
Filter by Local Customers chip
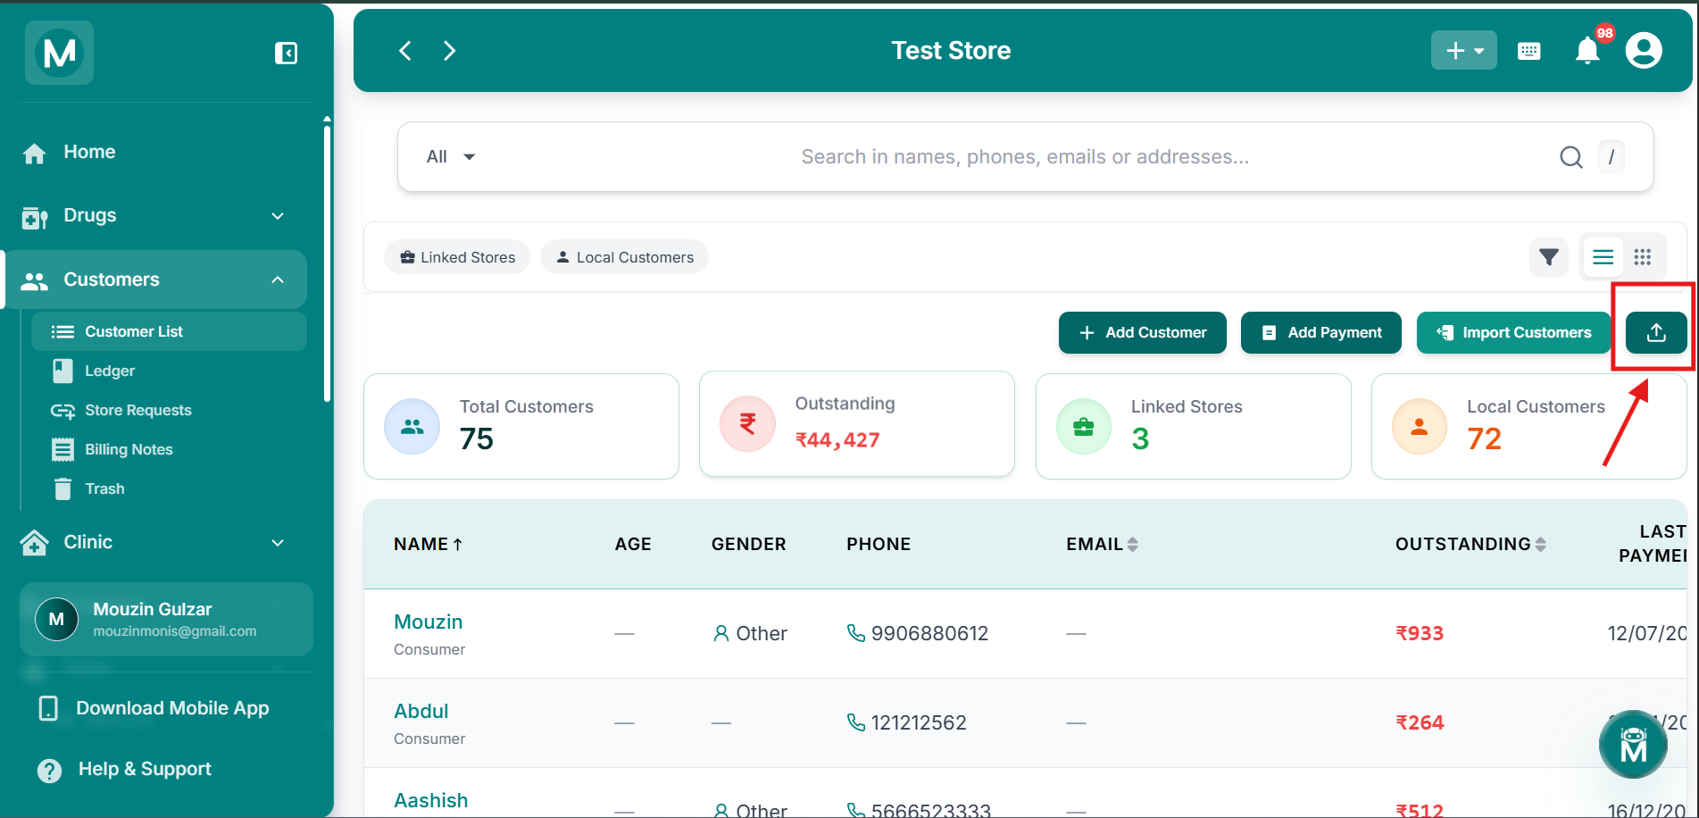click(x=624, y=257)
